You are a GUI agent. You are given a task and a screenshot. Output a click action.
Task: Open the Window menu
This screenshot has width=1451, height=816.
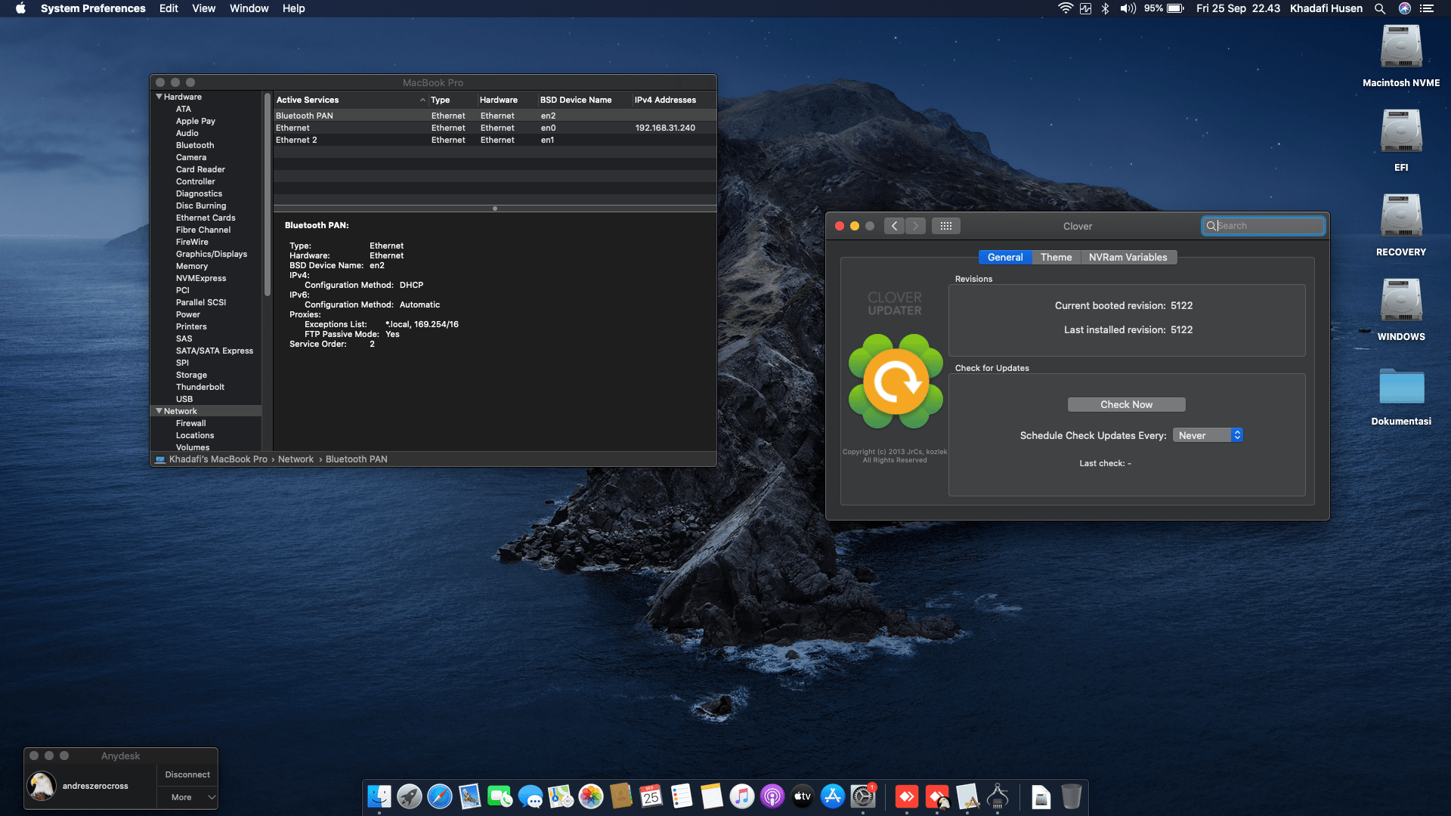(249, 8)
